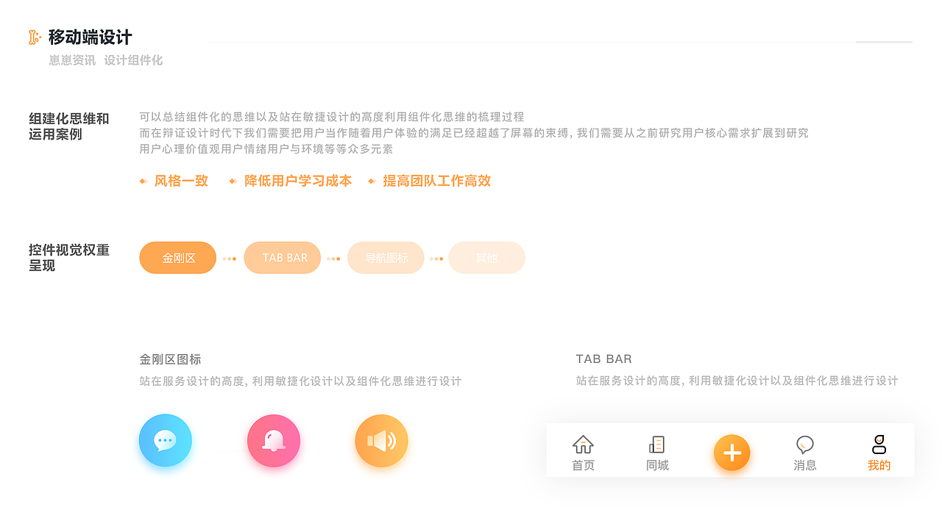Click the 提高团队工作高效 link
942x529 pixels.
(x=436, y=181)
